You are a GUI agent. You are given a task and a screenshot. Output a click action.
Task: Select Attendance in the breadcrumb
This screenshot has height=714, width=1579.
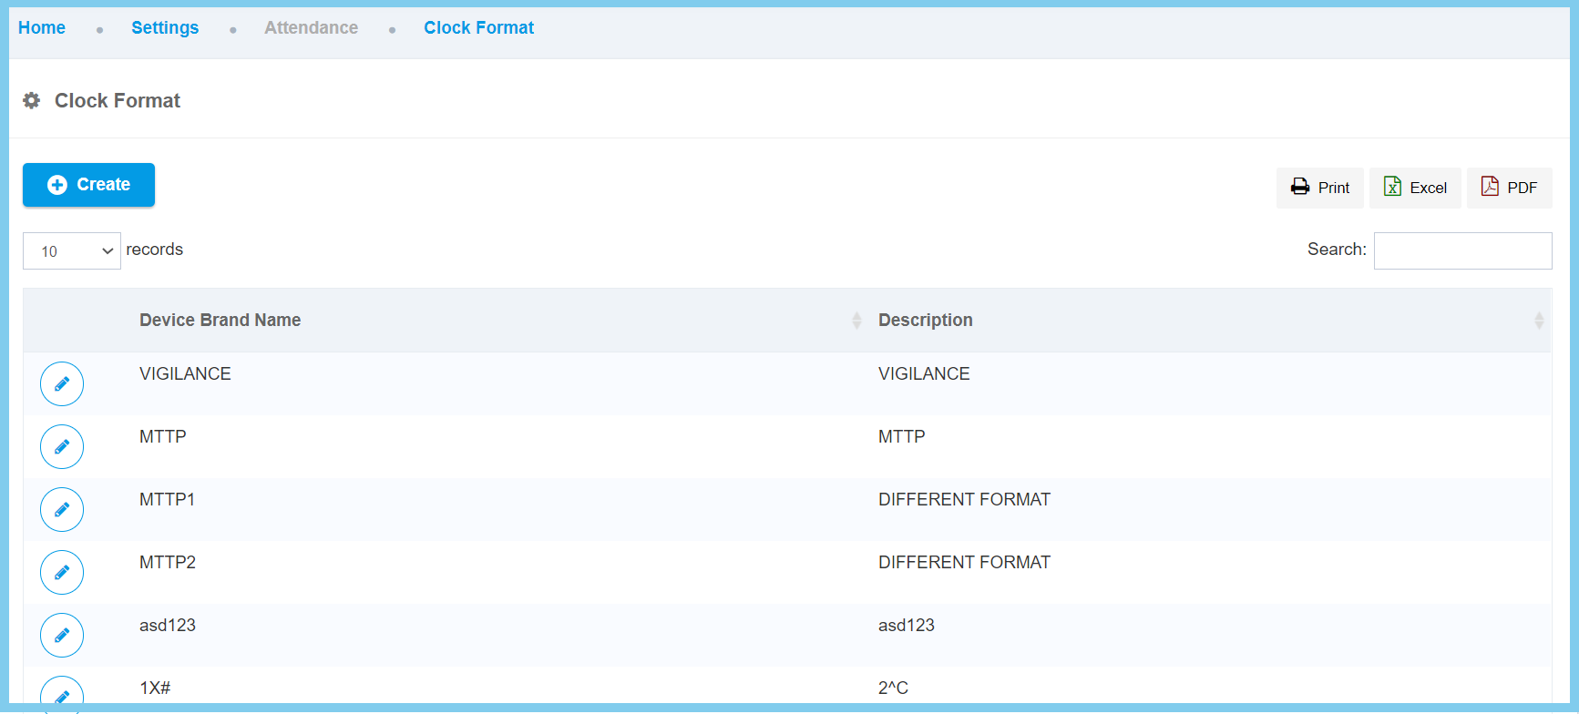coord(311,28)
